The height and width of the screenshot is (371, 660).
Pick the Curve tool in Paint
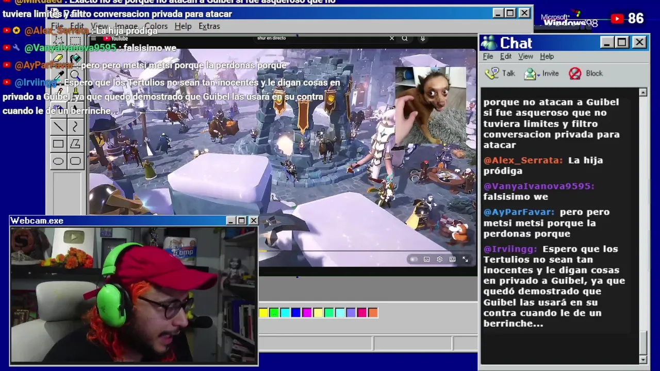tap(75, 127)
